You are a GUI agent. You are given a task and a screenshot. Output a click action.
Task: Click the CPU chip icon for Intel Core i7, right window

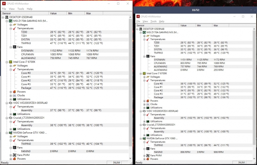[x=144, y=74]
